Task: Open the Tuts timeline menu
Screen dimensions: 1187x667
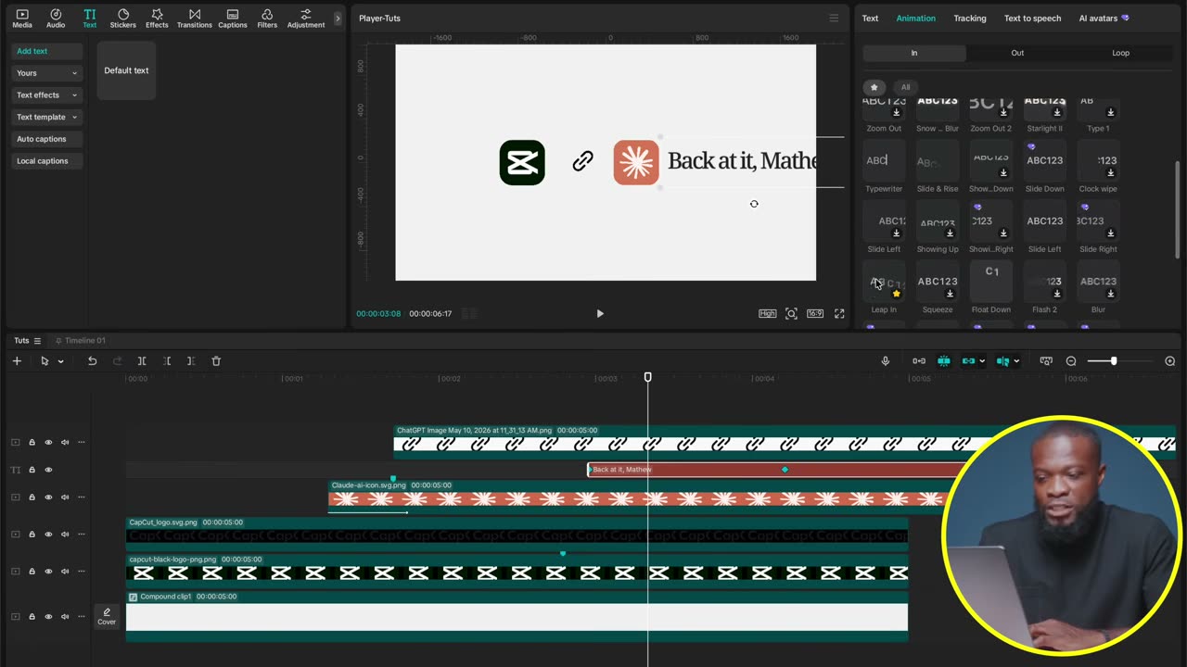Action: tap(38, 341)
